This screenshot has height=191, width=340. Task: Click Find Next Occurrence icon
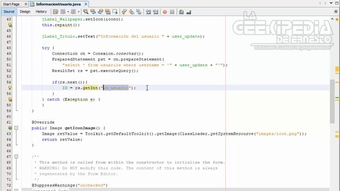(100, 12)
